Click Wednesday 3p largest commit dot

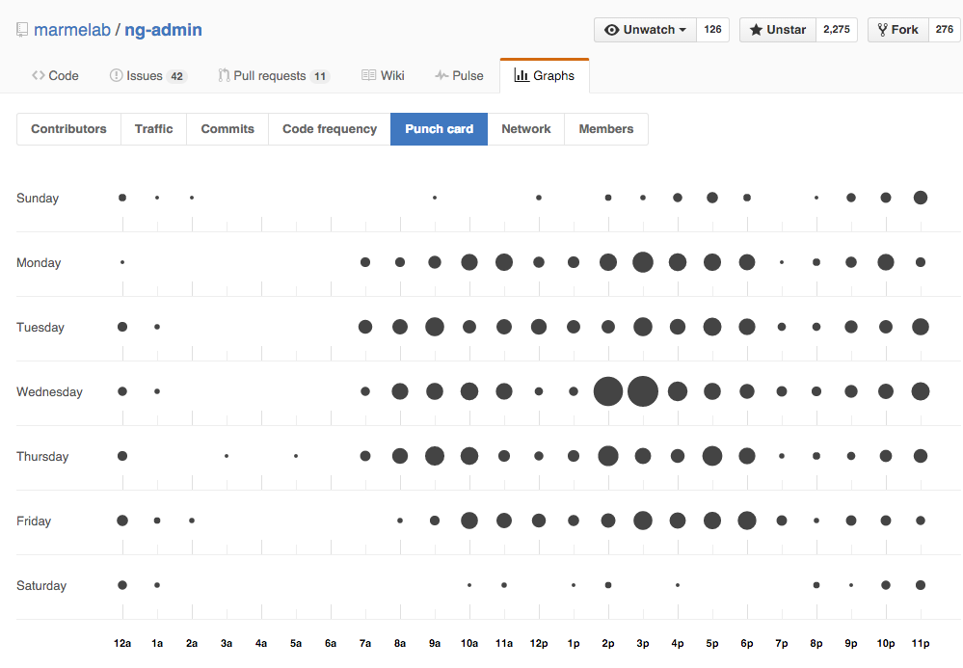coord(643,391)
